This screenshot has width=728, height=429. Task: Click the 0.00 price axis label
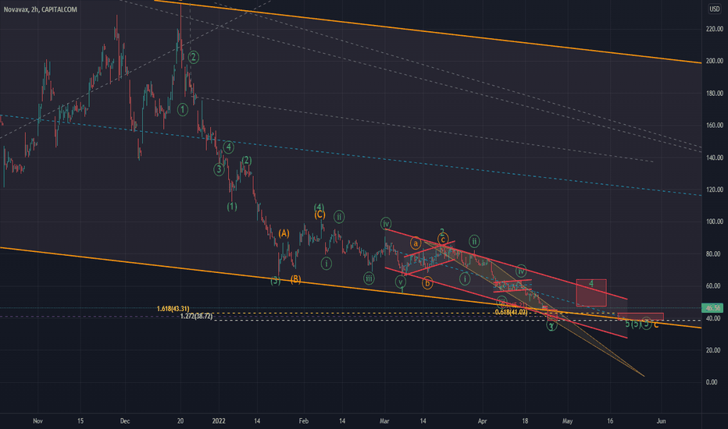712,382
